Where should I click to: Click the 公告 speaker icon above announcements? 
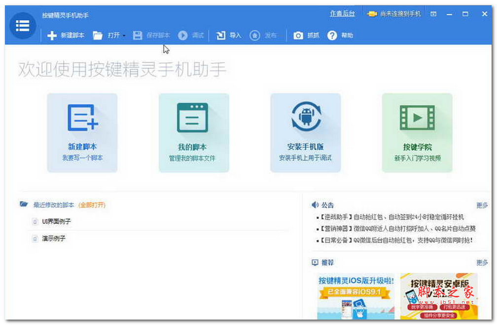click(315, 205)
